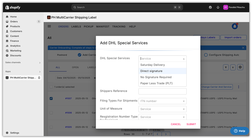252x139 pixels.
Task: Remove the date range filter chip
Action: click(x=95, y=78)
